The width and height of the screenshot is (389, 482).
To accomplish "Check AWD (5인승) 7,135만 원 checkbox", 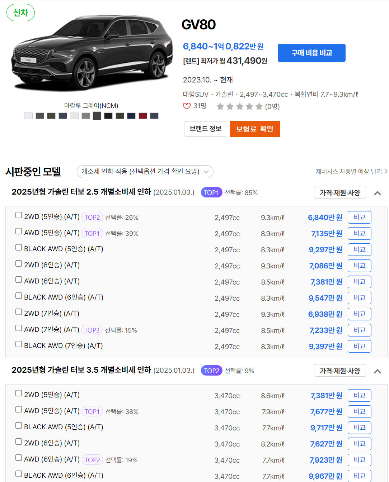I will [x=19, y=231].
